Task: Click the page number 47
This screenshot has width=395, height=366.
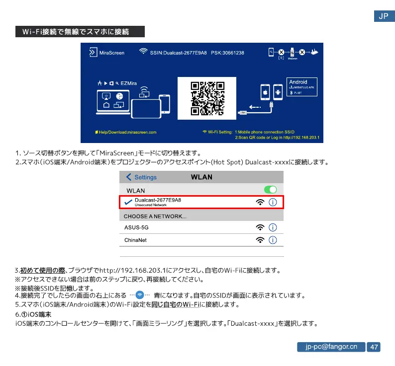Action: click(x=374, y=347)
